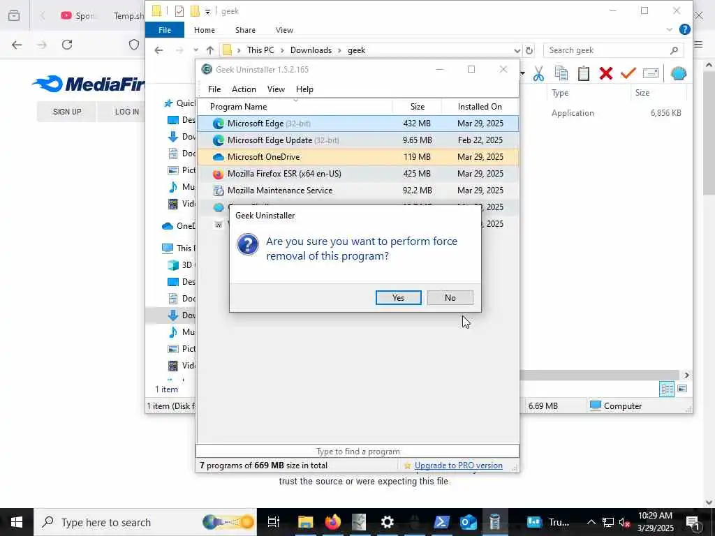The height and width of the screenshot is (536, 715).
Task: Open the Recent locations dropdown chevron
Action: coord(196,50)
